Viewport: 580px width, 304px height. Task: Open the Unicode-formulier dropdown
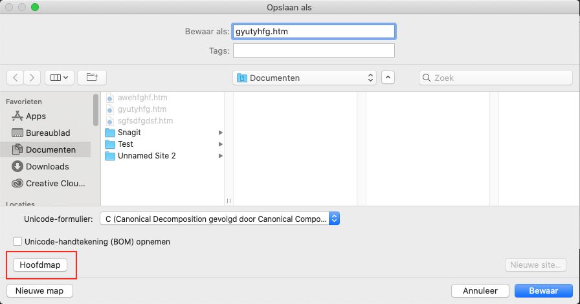click(219, 219)
